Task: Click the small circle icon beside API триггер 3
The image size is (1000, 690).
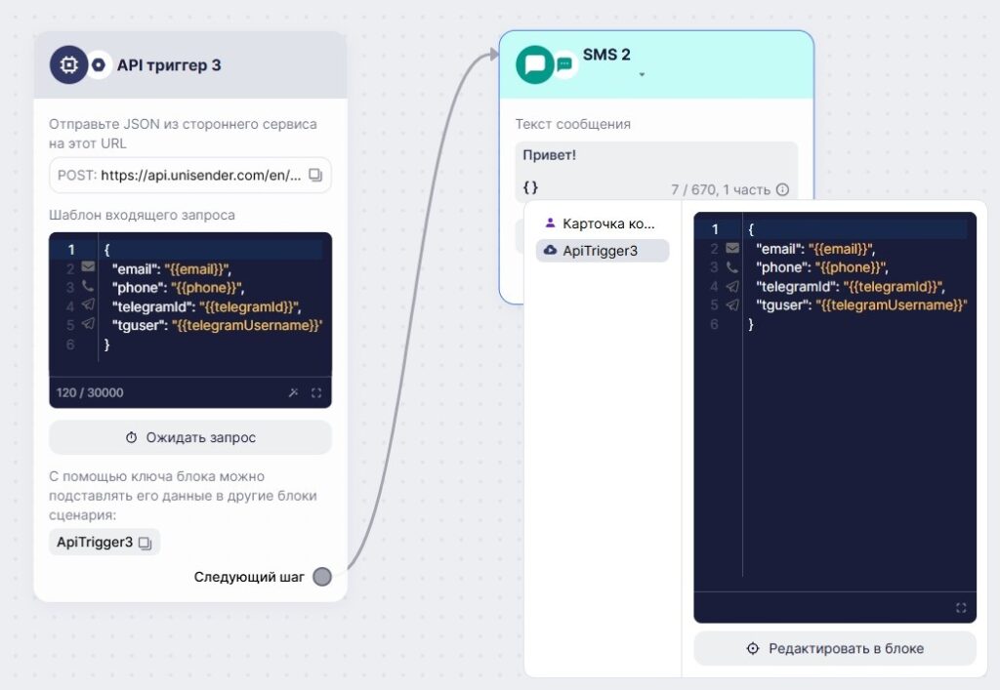Action: pyautogui.click(x=99, y=64)
